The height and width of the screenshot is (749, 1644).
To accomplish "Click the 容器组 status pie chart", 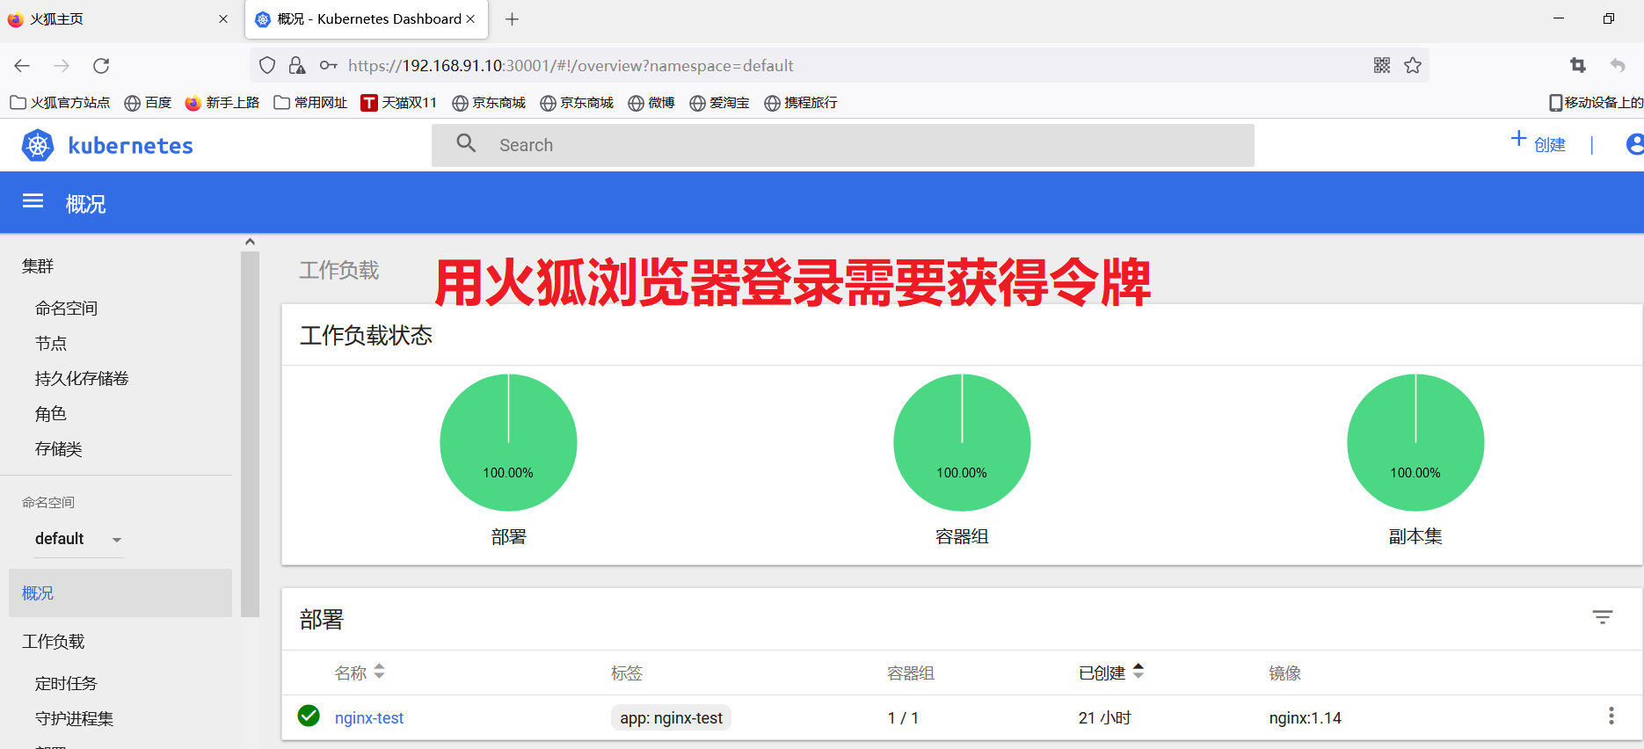I will pos(962,442).
